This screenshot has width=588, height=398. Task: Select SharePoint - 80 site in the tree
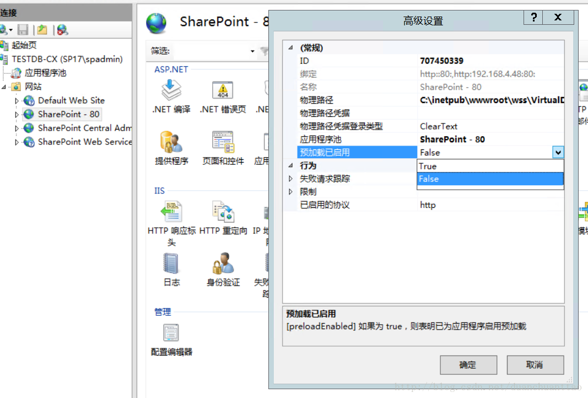69,114
